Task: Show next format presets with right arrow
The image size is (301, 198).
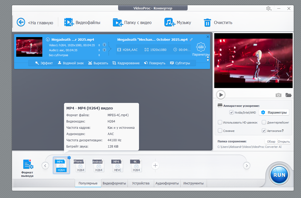Action: pos(247,166)
